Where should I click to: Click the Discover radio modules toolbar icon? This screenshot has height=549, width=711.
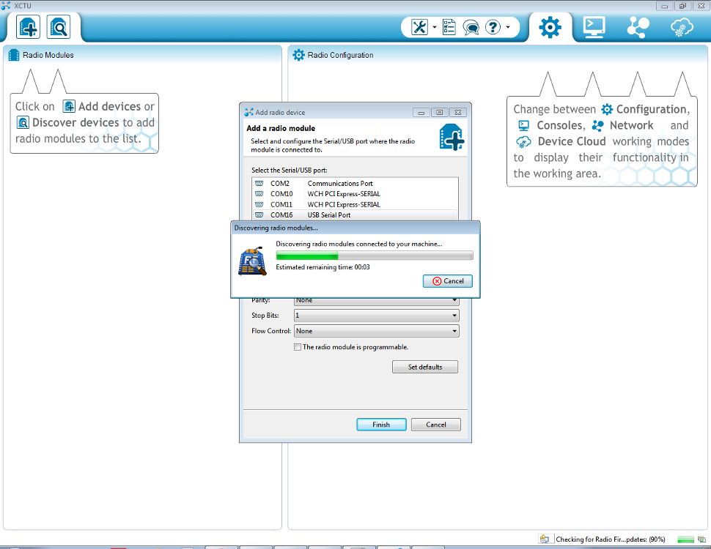(59, 27)
